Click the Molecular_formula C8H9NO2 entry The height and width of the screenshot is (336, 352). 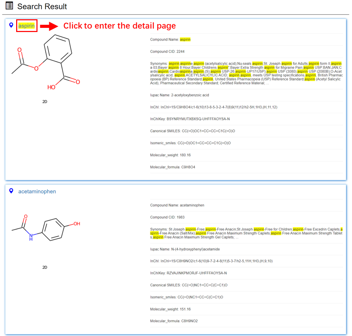[174, 321]
